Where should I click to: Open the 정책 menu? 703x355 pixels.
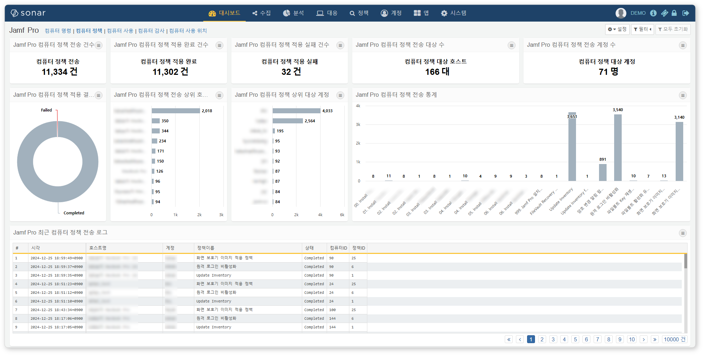coord(359,13)
